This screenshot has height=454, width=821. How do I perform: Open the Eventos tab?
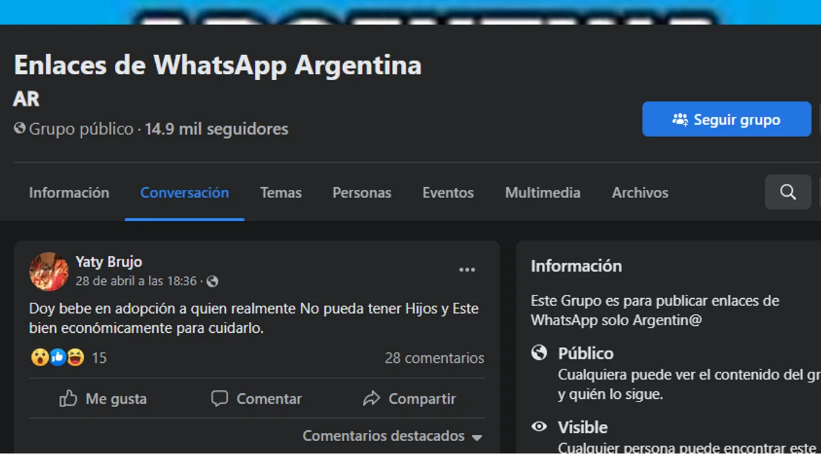(x=448, y=192)
